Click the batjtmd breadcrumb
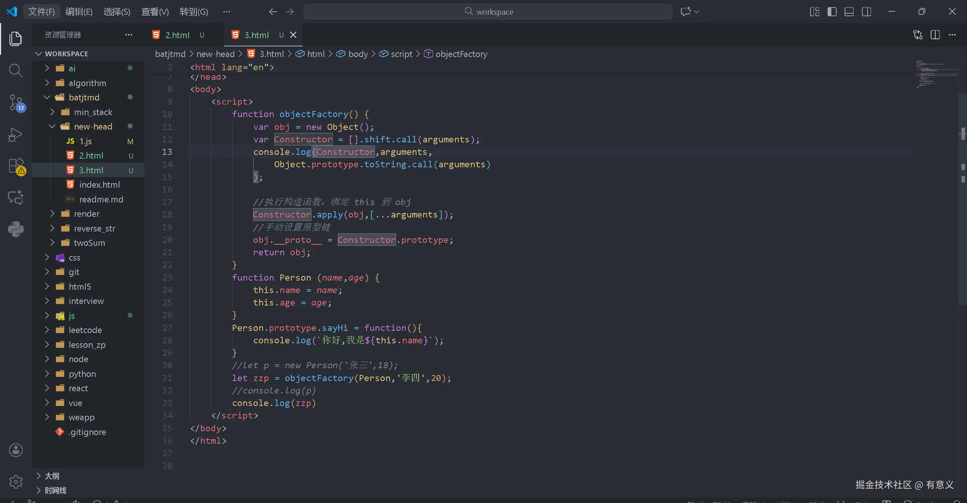 pyautogui.click(x=170, y=54)
